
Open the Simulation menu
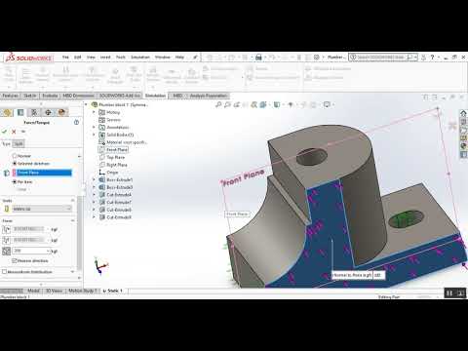[x=140, y=58]
